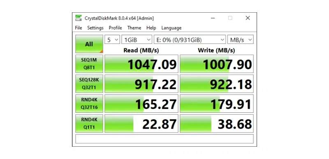The image size is (329, 159).
Task: Open the Profile menu
Action: pos(115,28)
